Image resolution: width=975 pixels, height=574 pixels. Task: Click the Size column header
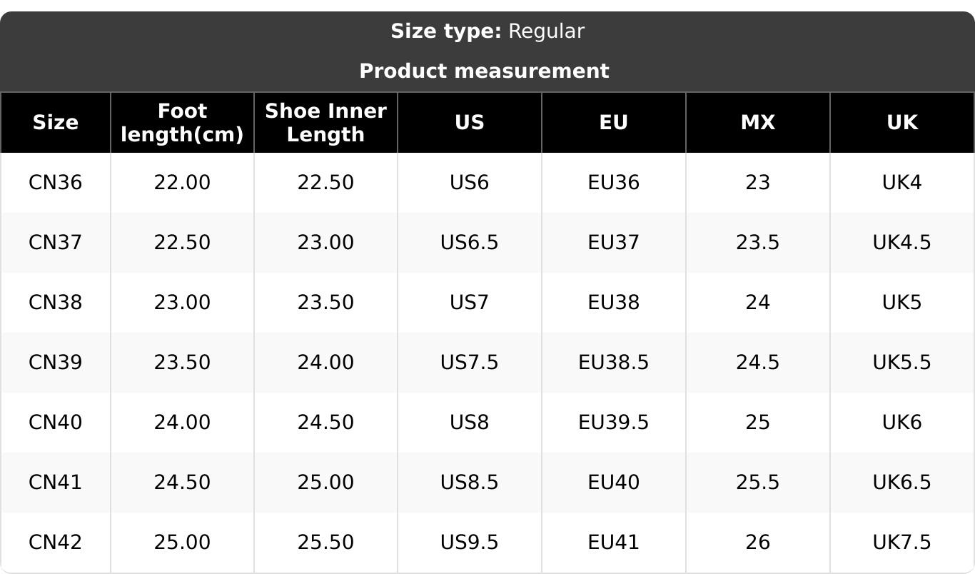pos(56,123)
